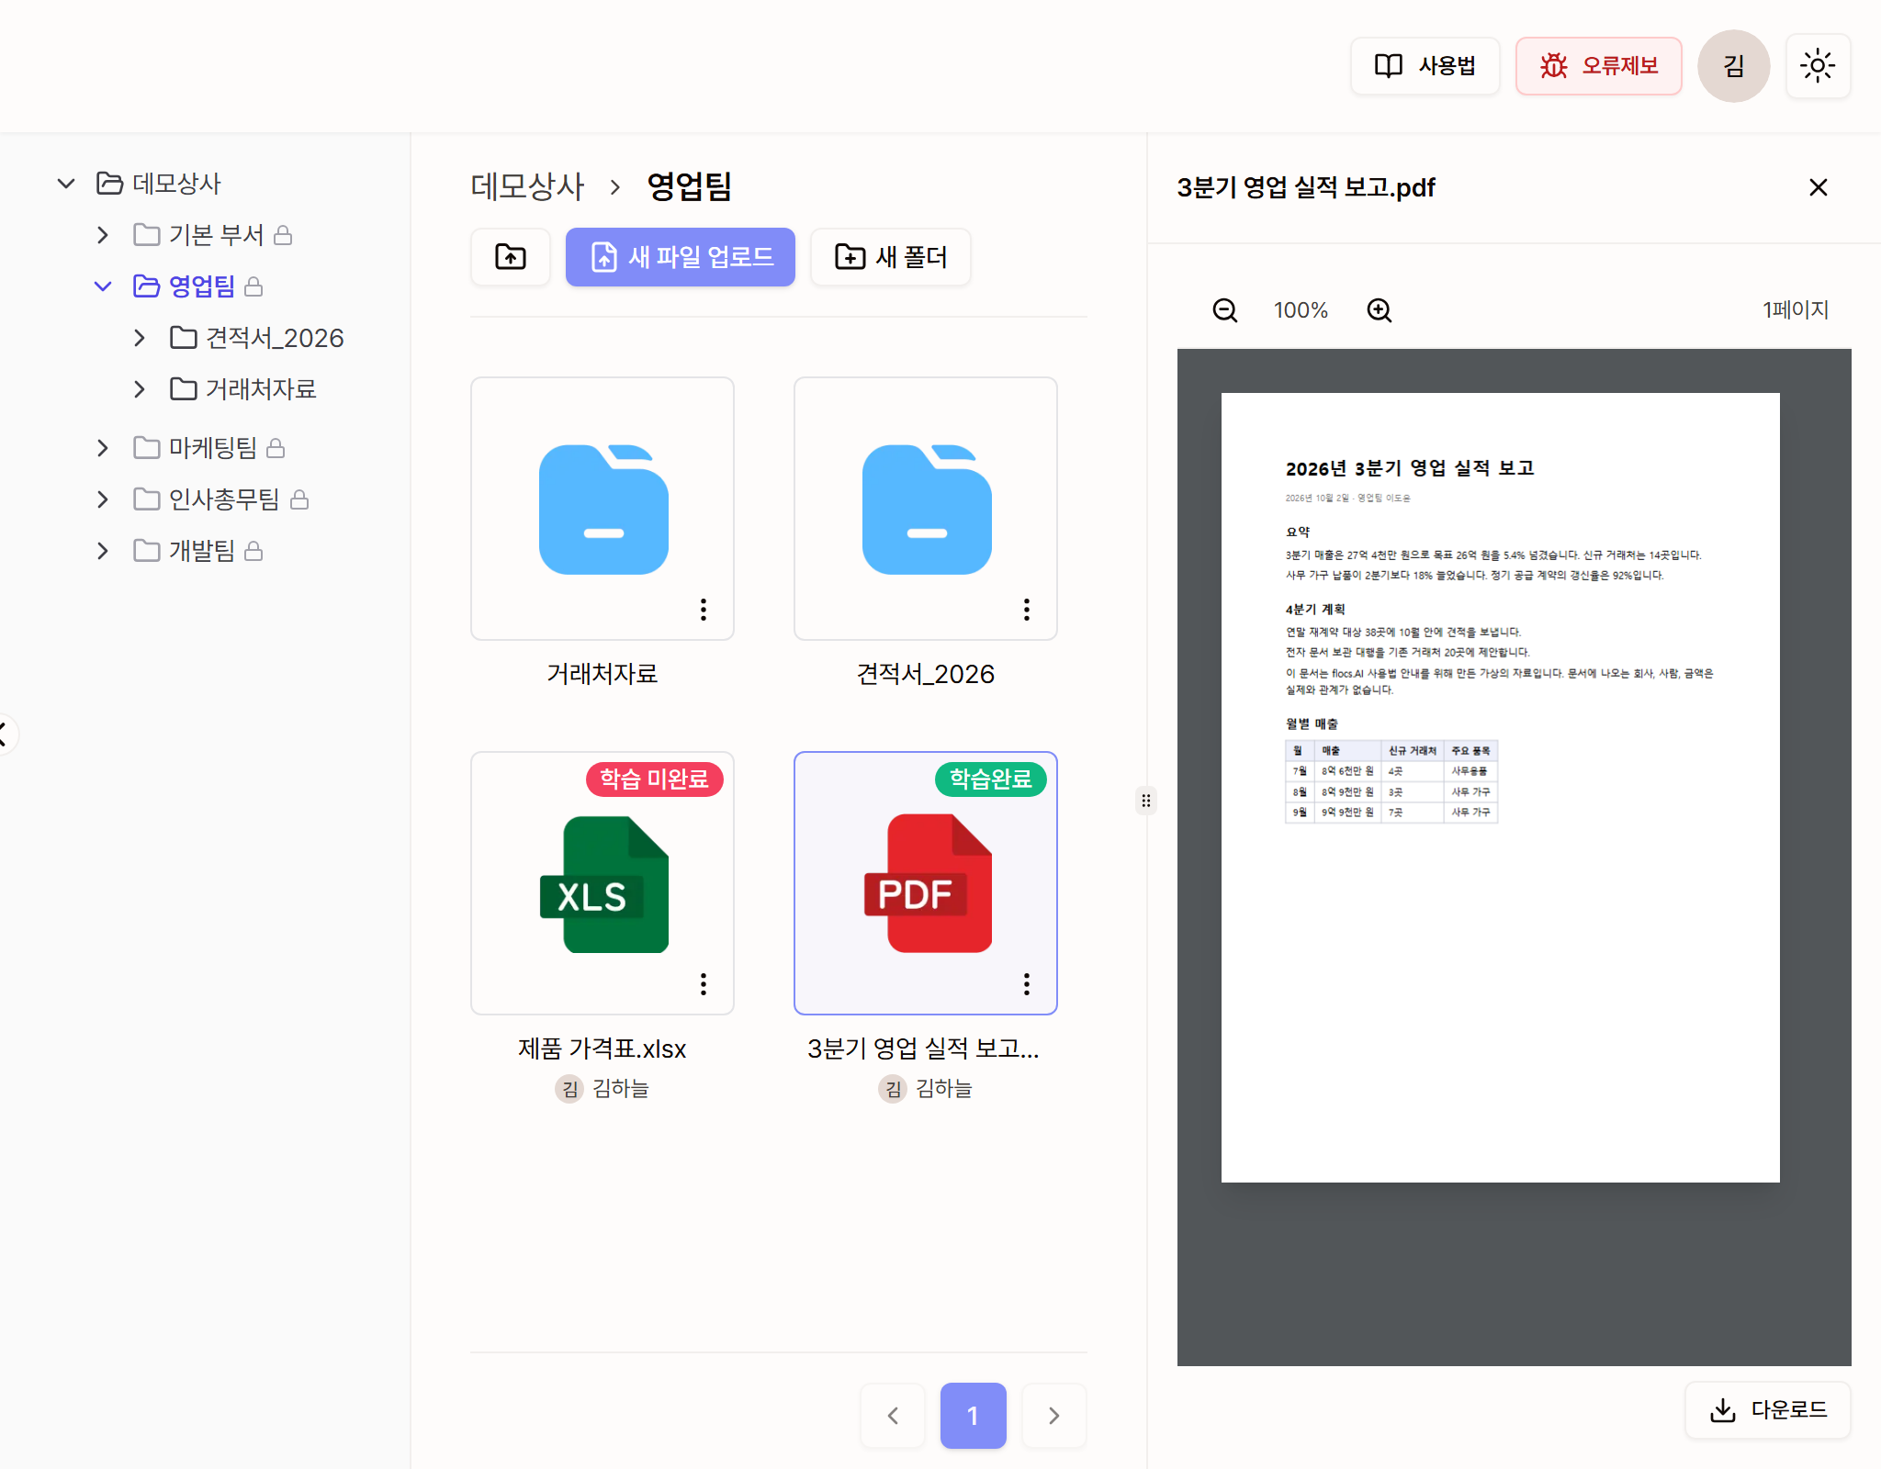
Task: Close the PDF preview panel
Action: click(1818, 187)
